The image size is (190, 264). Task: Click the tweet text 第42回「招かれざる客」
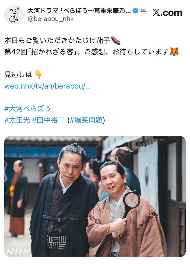tap(39, 52)
